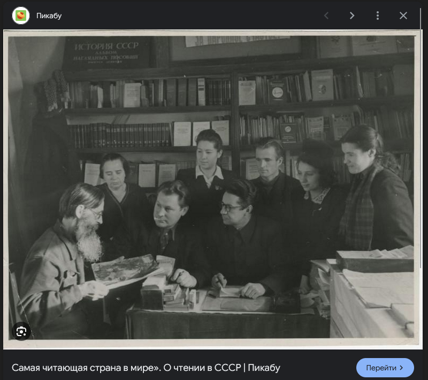
Task: Open the Pikabu site logo icon
Action: coord(21,16)
